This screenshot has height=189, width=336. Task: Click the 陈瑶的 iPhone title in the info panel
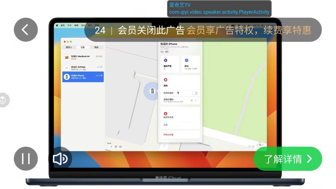pos(169,44)
